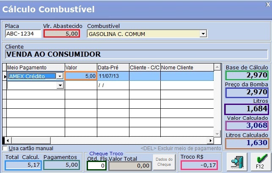Click the horizontal scrollbar thumb

(31, 140)
